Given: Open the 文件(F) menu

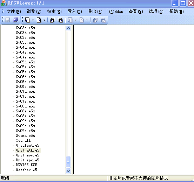Looking at the screenshot, I should pos(14,12).
